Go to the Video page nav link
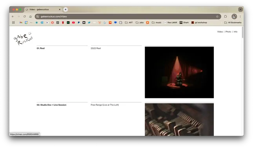The image size is (253, 148). 220,32
